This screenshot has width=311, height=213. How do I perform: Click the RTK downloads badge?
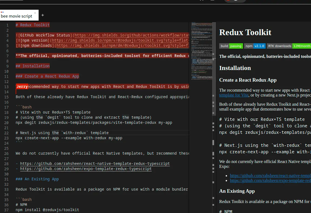pyautogui.click(x=289, y=46)
